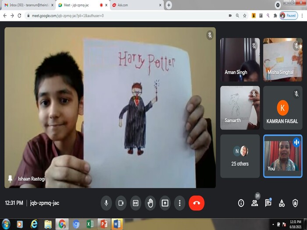The height and width of the screenshot is (230, 307).
Task: Open the Paused profile button
Action: pyautogui.click(x=289, y=16)
